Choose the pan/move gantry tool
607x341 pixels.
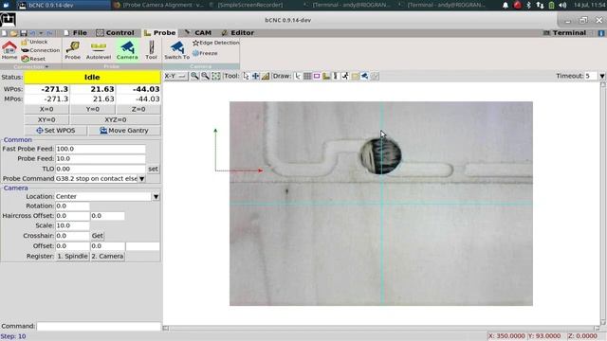click(x=255, y=76)
